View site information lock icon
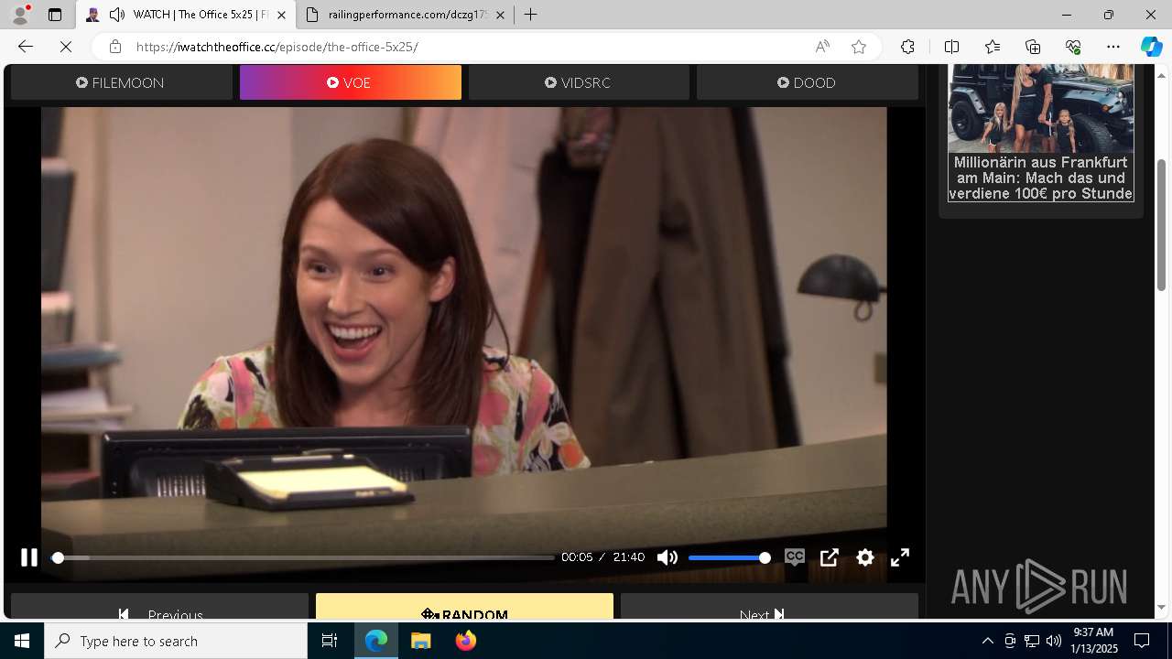The height and width of the screenshot is (659, 1172). [x=114, y=47]
